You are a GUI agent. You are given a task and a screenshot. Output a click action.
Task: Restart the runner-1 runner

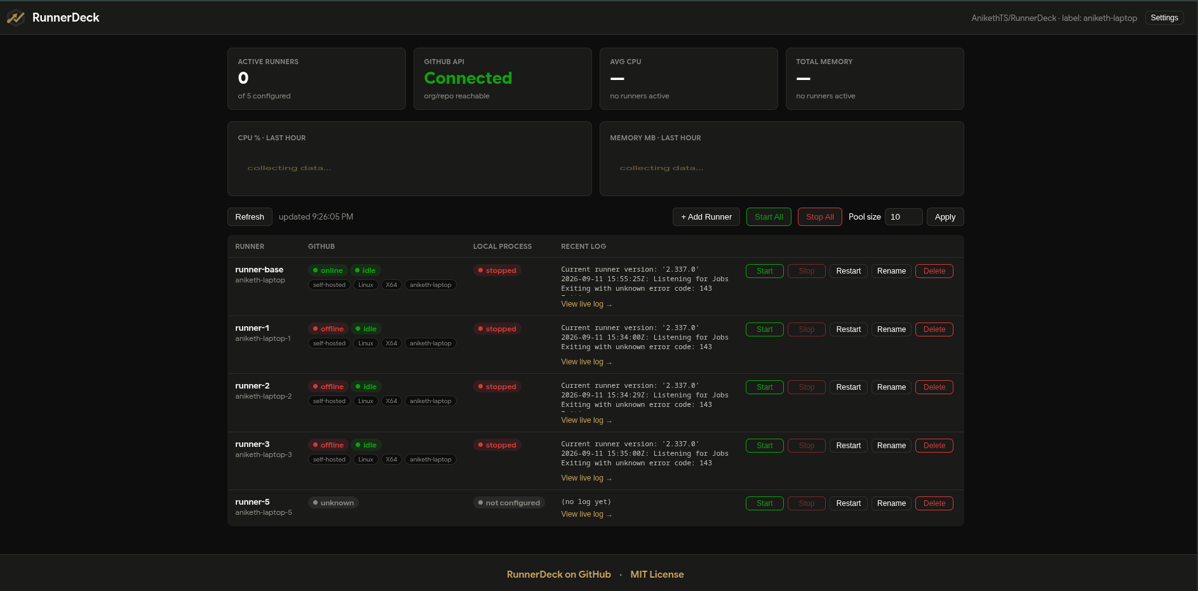[x=849, y=329]
